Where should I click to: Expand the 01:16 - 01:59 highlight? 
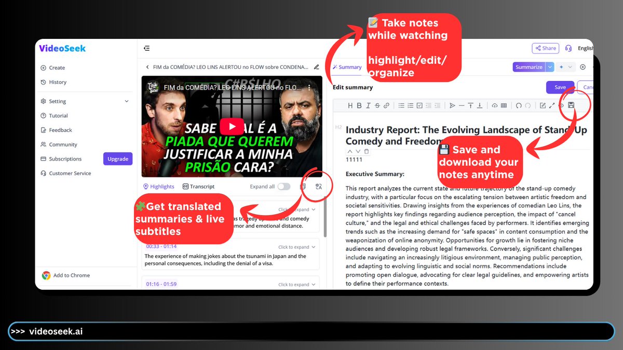click(296, 285)
